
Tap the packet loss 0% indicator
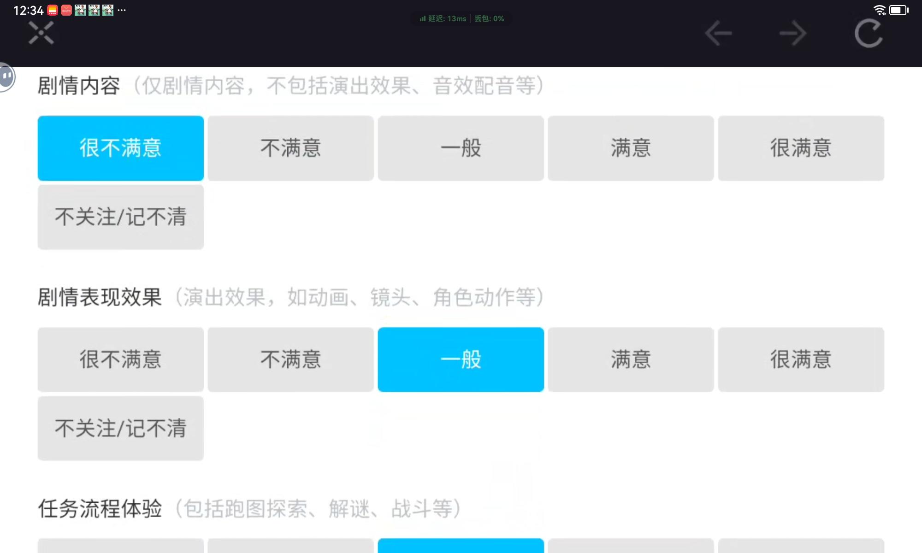[489, 18]
